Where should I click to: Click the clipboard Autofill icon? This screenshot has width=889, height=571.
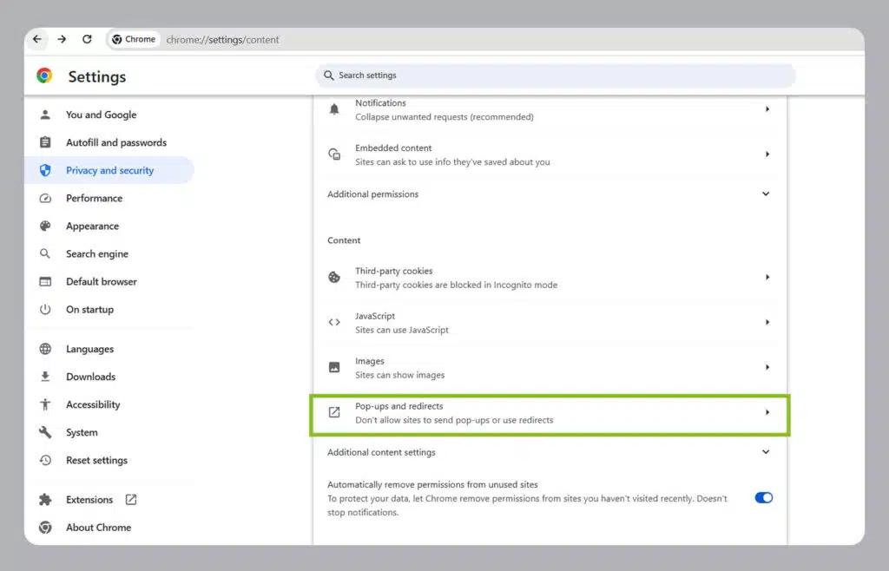tap(45, 142)
